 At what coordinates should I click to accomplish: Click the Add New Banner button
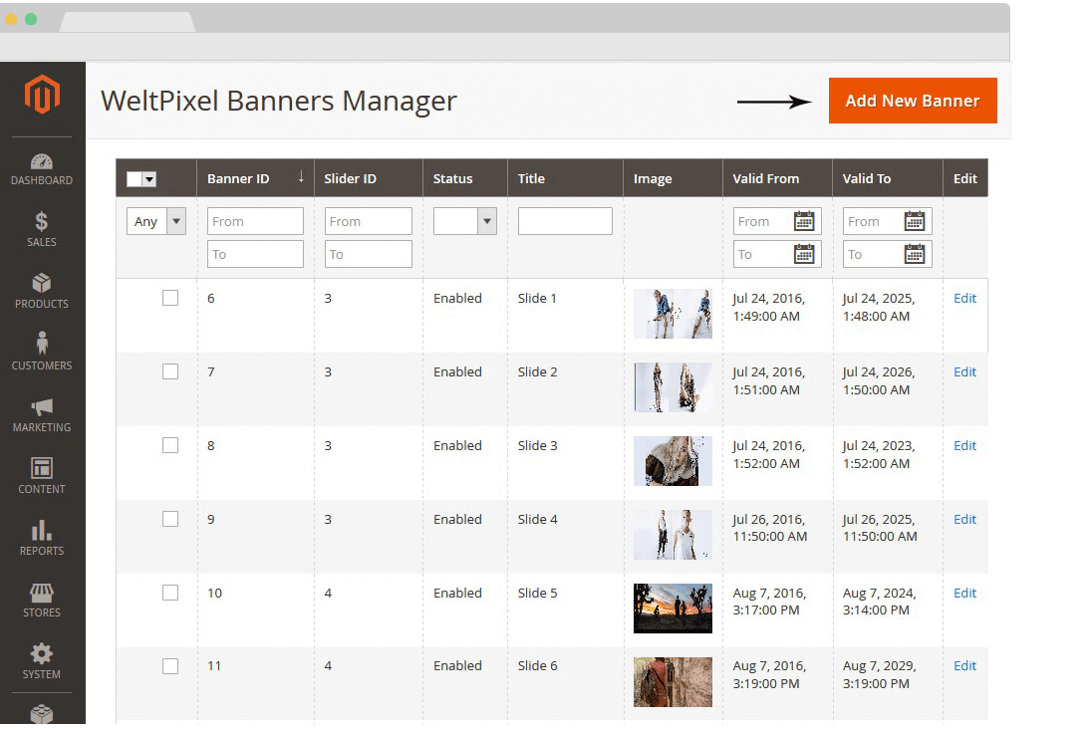[x=913, y=101]
